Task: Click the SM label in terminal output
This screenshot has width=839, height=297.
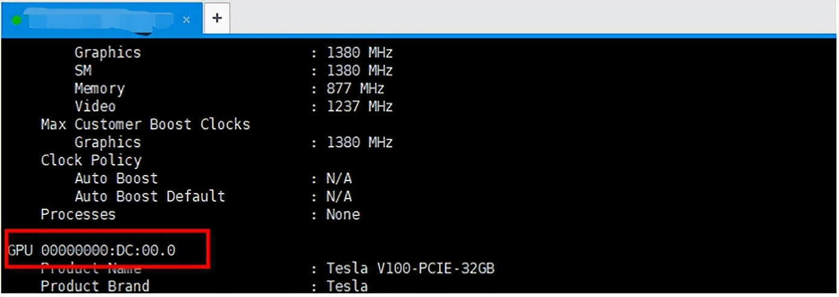Action: click(x=83, y=71)
